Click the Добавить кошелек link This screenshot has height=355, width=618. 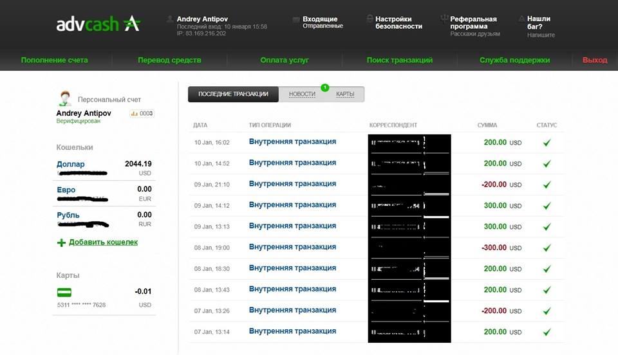pyautogui.click(x=103, y=242)
